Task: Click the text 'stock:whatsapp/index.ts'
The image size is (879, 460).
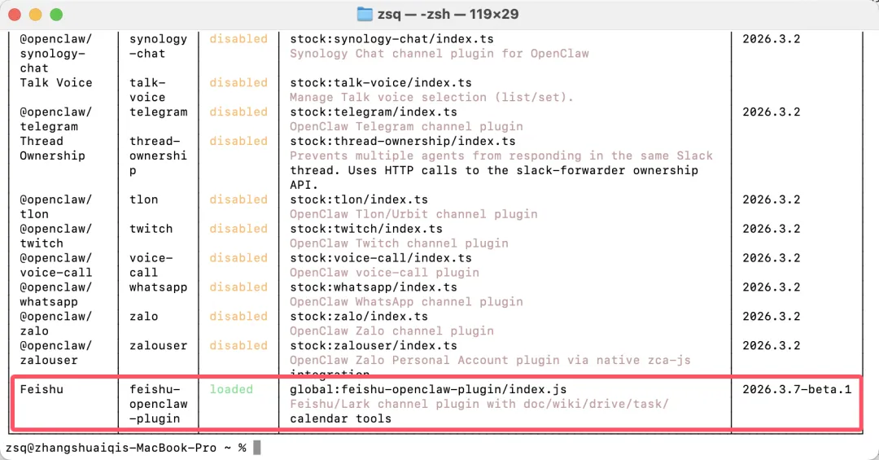Action: pyautogui.click(x=374, y=287)
